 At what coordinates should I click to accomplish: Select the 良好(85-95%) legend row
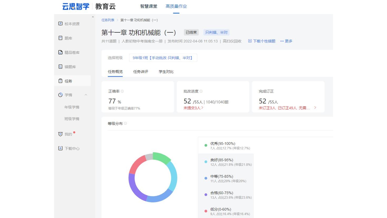[226, 162]
